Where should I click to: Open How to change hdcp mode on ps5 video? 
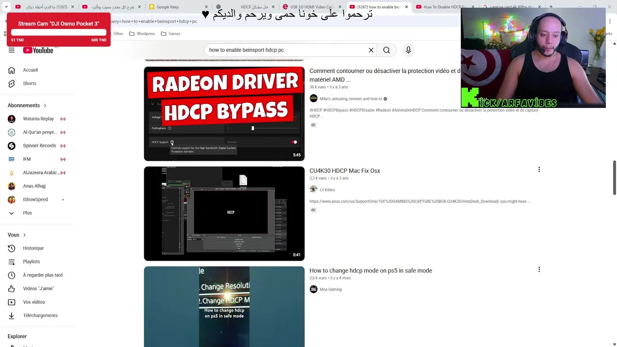pos(371,270)
